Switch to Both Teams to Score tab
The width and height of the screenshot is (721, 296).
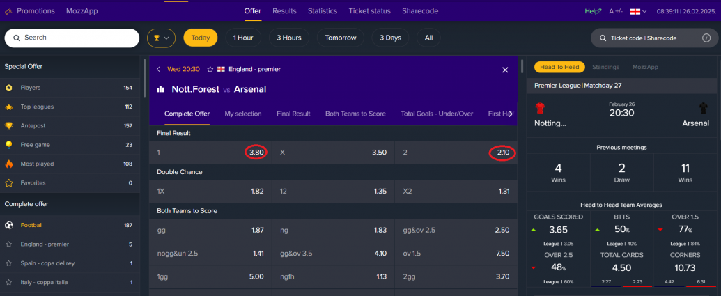pyautogui.click(x=355, y=114)
